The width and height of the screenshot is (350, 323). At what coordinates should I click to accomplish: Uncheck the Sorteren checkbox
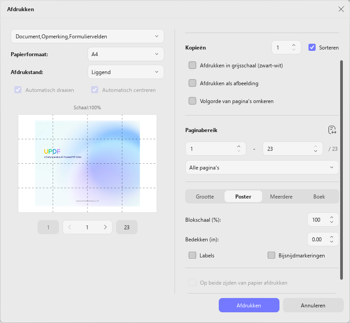click(312, 47)
